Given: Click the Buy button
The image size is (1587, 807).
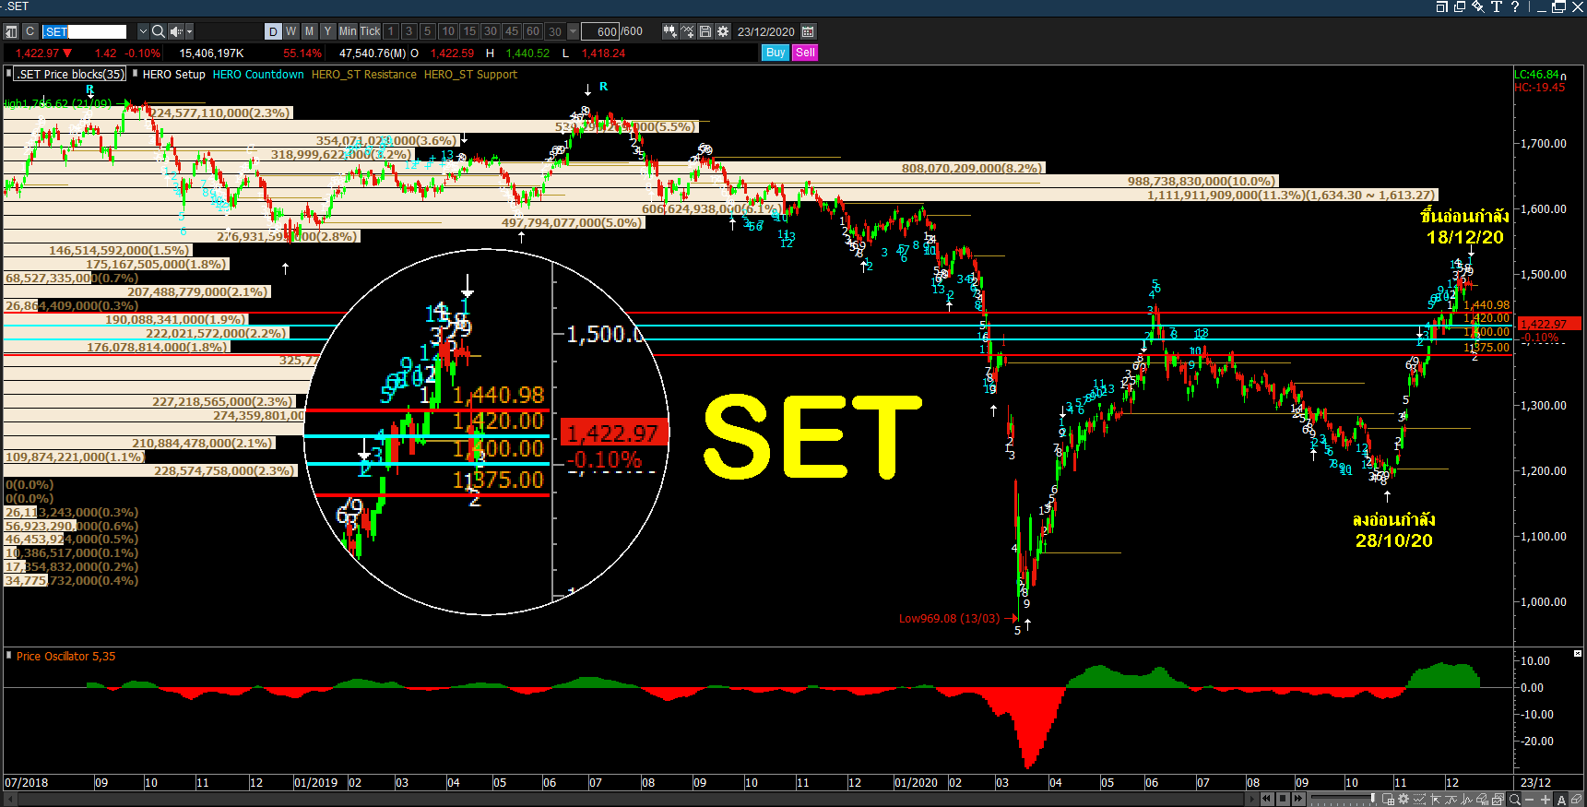Looking at the screenshot, I should [x=776, y=53].
